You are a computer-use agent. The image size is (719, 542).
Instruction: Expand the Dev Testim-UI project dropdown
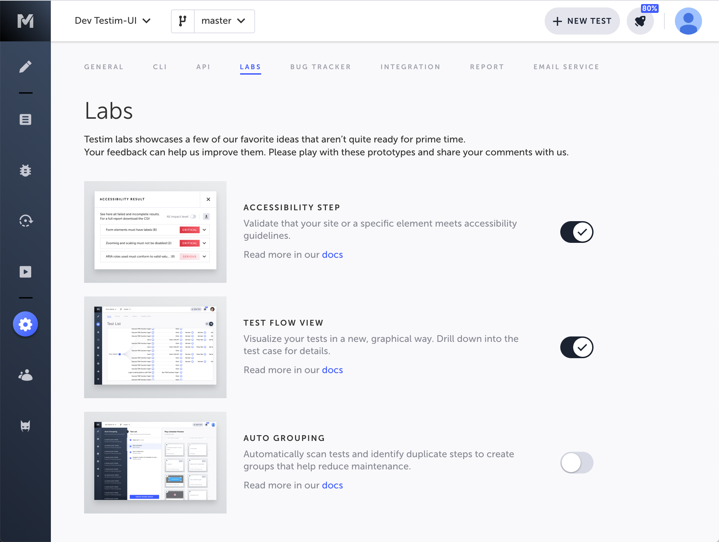pos(113,21)
